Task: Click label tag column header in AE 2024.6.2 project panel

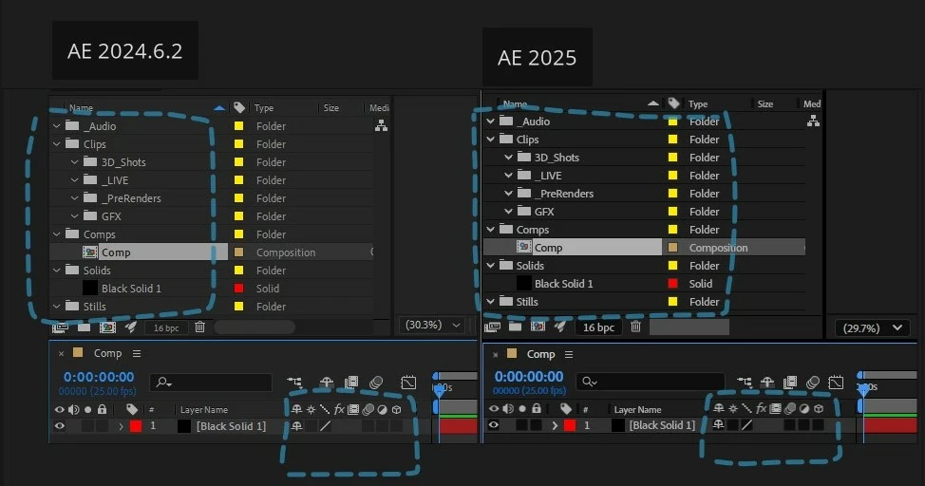Action: pyautogui.click(x=239, y=107)
